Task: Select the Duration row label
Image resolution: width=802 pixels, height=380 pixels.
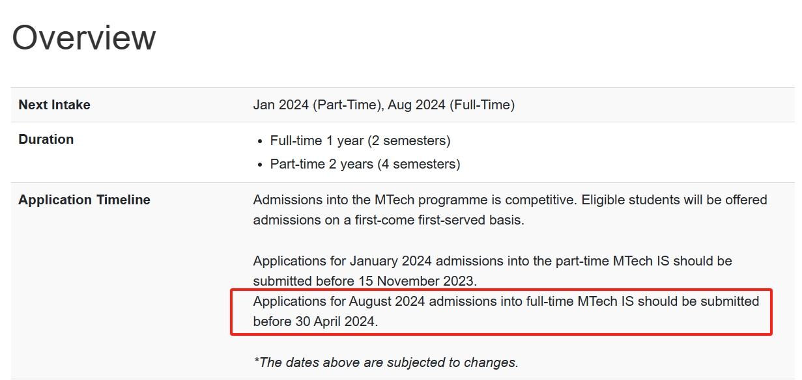Action: tap(46, 139)
